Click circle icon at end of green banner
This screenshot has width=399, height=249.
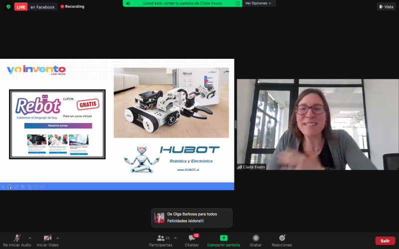pos(238,3)
